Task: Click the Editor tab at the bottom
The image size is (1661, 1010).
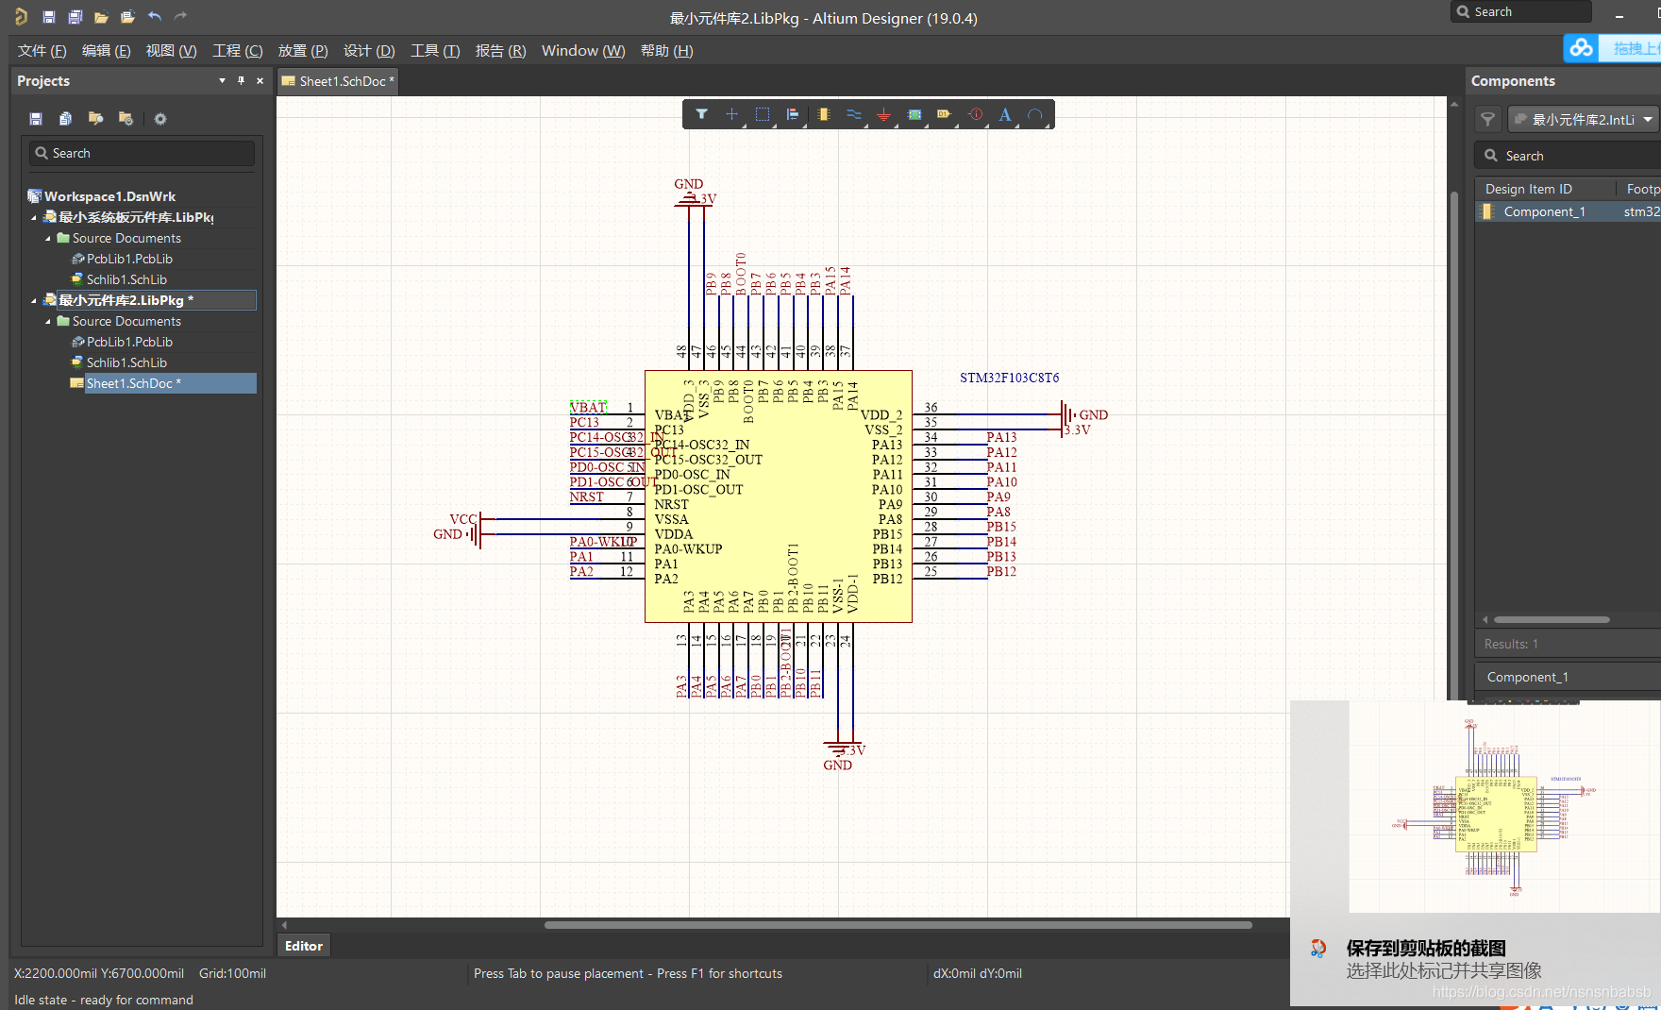Action: click(304, 946)
